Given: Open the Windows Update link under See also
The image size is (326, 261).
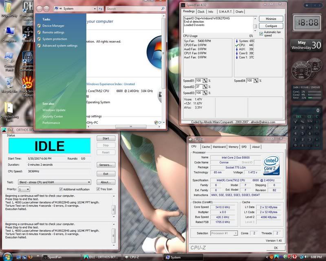Looking at the screenshot, I should (x=54, y=110).
